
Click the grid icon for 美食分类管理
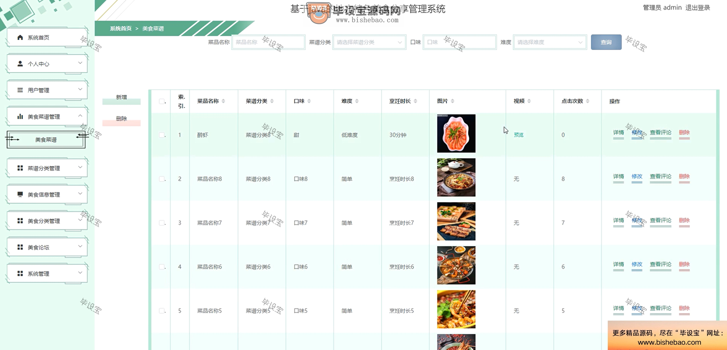click(x=20, y=221)
